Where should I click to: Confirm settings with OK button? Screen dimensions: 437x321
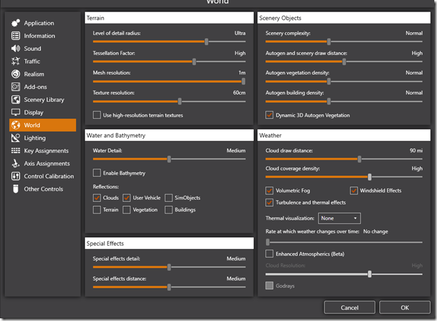pyautogui.click(x=404, y=307)
